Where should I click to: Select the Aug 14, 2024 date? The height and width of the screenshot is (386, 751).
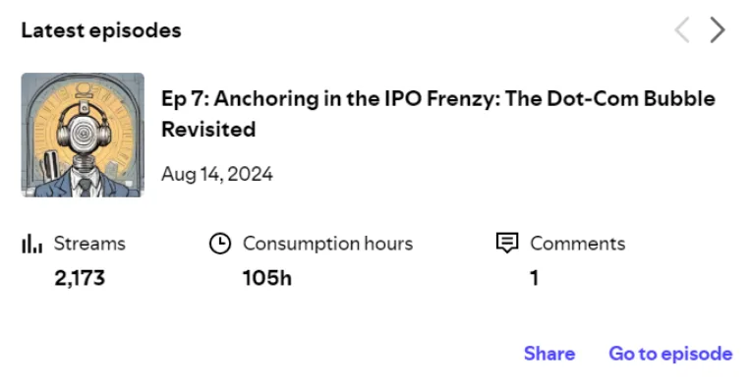click(217, 174)
